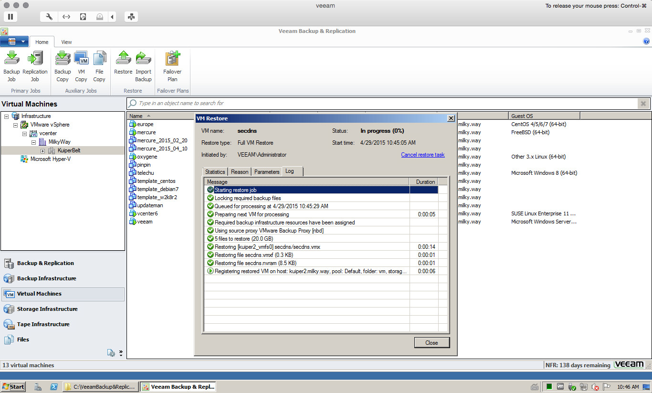The width and height of the screenshot is (652, 393).
Task: Click the Replication Job ribbon icon
Action: tap(35, 66)
